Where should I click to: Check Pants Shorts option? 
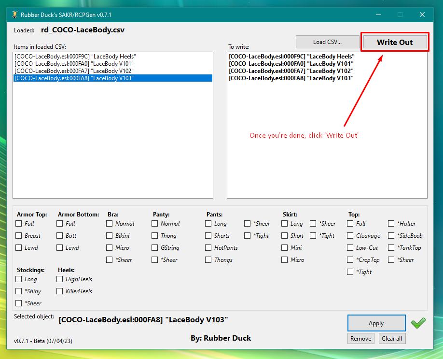coord(208,236)
